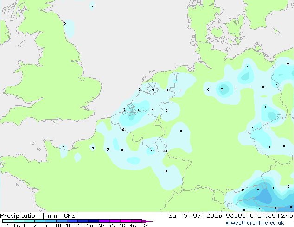Click the 'Su 19-07-2026 03..06 UTC (00+246)' timestamp
Viewport: 294px width, 227px height.
pos(231,216)
